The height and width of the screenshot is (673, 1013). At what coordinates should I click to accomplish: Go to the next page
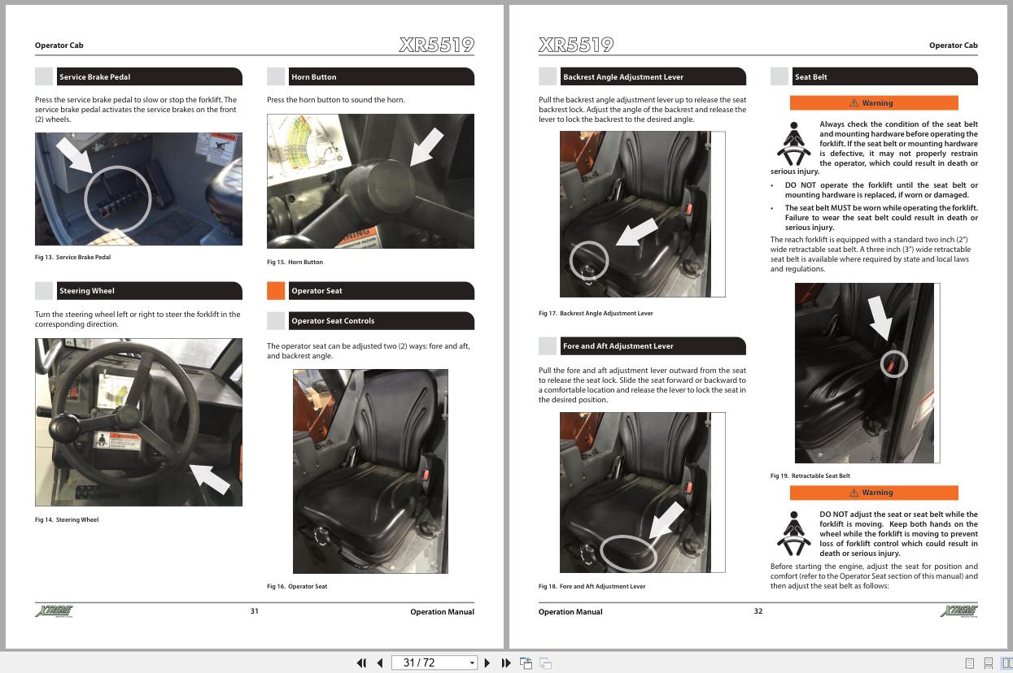pyautogui.click(x=487, y=663)
